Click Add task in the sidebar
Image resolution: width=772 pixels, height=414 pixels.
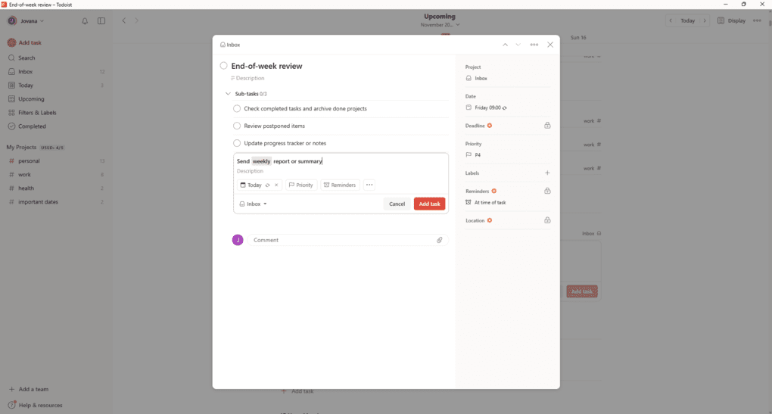[x=25, y=43]
